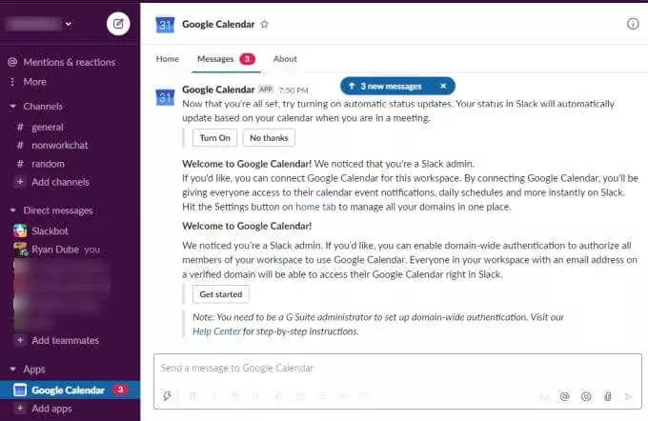Image resolution: width=648 pixels, height=421 pixels.
Task: Click Add apps in sidebar
Action: (x=51, y=409)
